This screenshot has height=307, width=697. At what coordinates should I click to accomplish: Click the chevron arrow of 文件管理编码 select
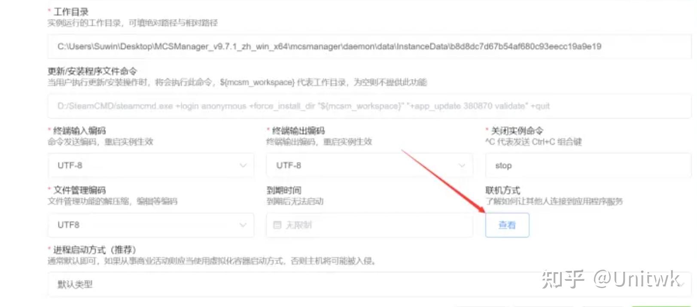tap(243, 225)
